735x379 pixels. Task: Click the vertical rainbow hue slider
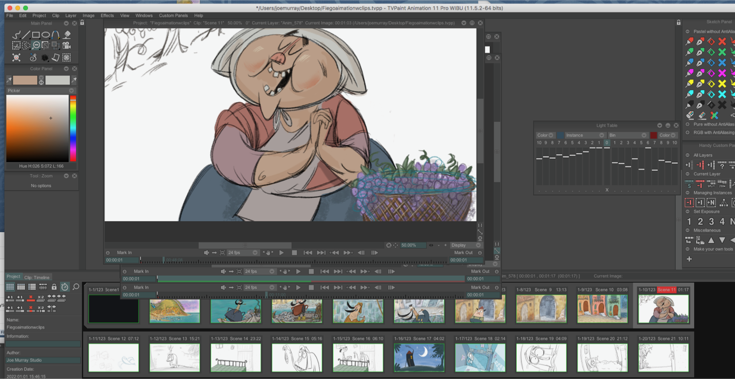[73, 128]
